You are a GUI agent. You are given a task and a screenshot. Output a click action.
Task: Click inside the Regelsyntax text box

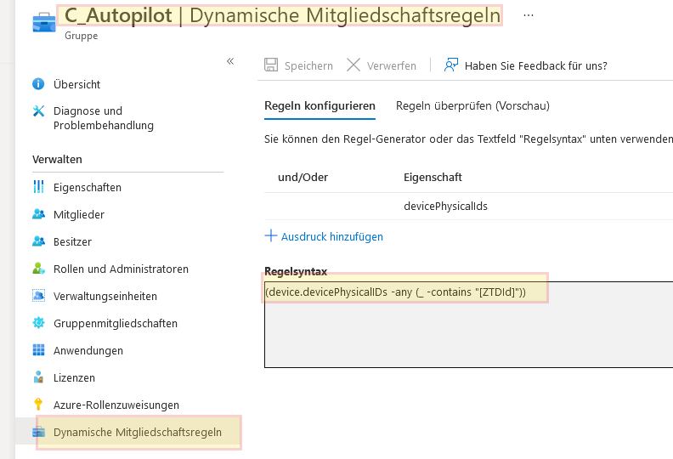pos(467,331)
